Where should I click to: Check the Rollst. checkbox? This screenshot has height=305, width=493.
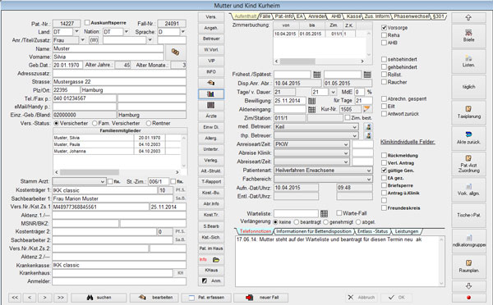384,75
